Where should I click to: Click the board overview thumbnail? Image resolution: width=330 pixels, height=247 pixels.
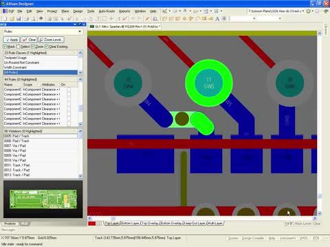43,199
